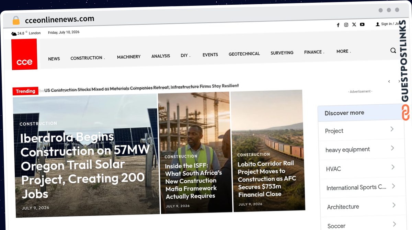Expand the FINANCE dropdown menu
The width and height of the screenshot is (412, 230).
314,52
